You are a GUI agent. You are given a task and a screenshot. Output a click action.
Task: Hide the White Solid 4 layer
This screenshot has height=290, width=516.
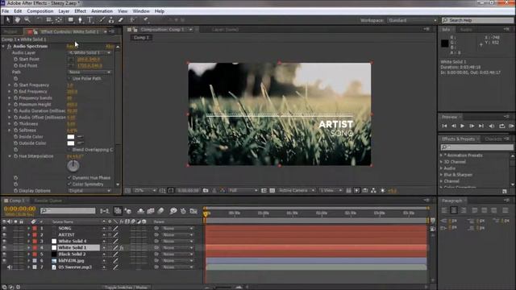pyautogui.click(x=4, y=241)
